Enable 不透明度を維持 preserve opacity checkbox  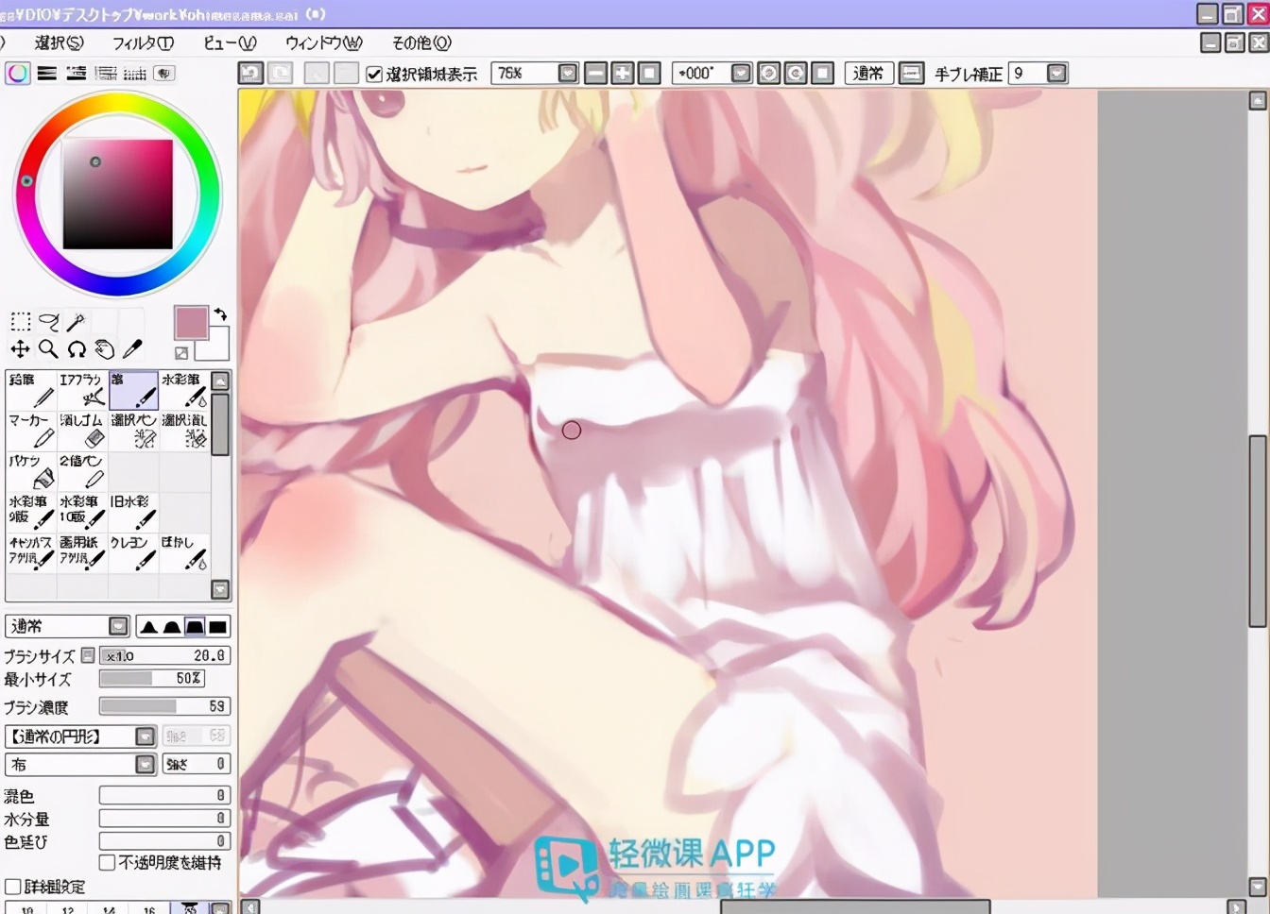107,863
